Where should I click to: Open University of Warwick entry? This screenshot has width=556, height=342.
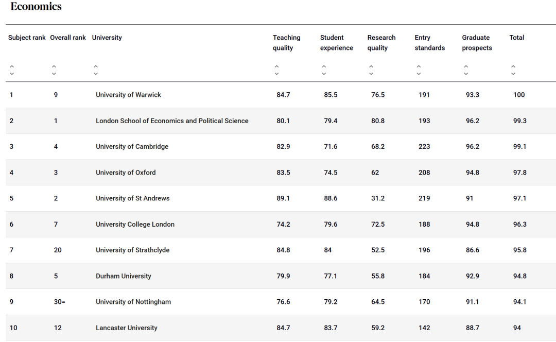pos(128,95)
